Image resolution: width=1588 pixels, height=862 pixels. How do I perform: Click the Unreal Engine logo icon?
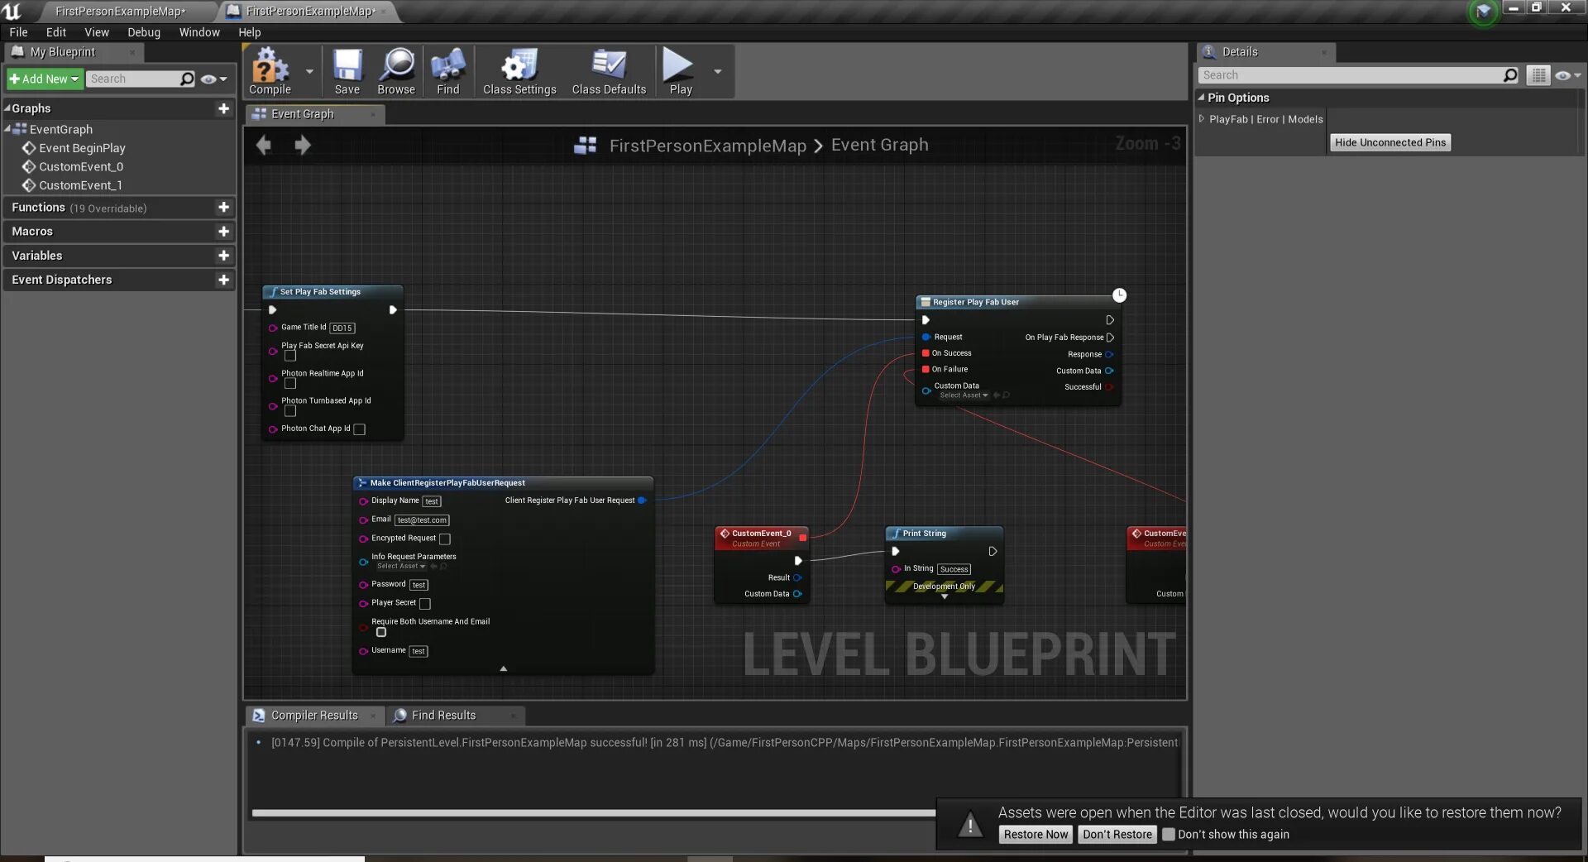tap(12, 11)
